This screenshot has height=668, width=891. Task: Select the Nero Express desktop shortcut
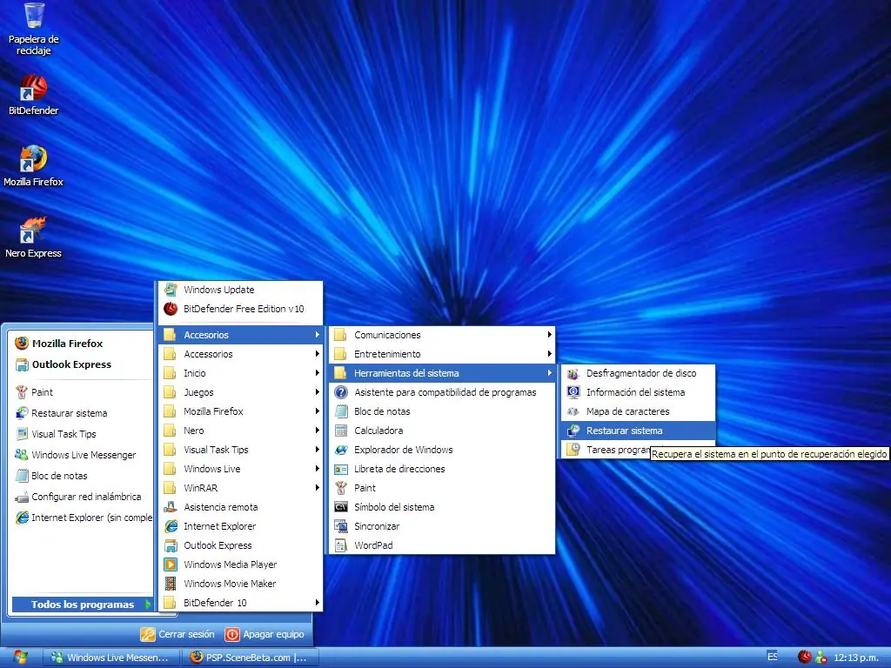[34, 237]
